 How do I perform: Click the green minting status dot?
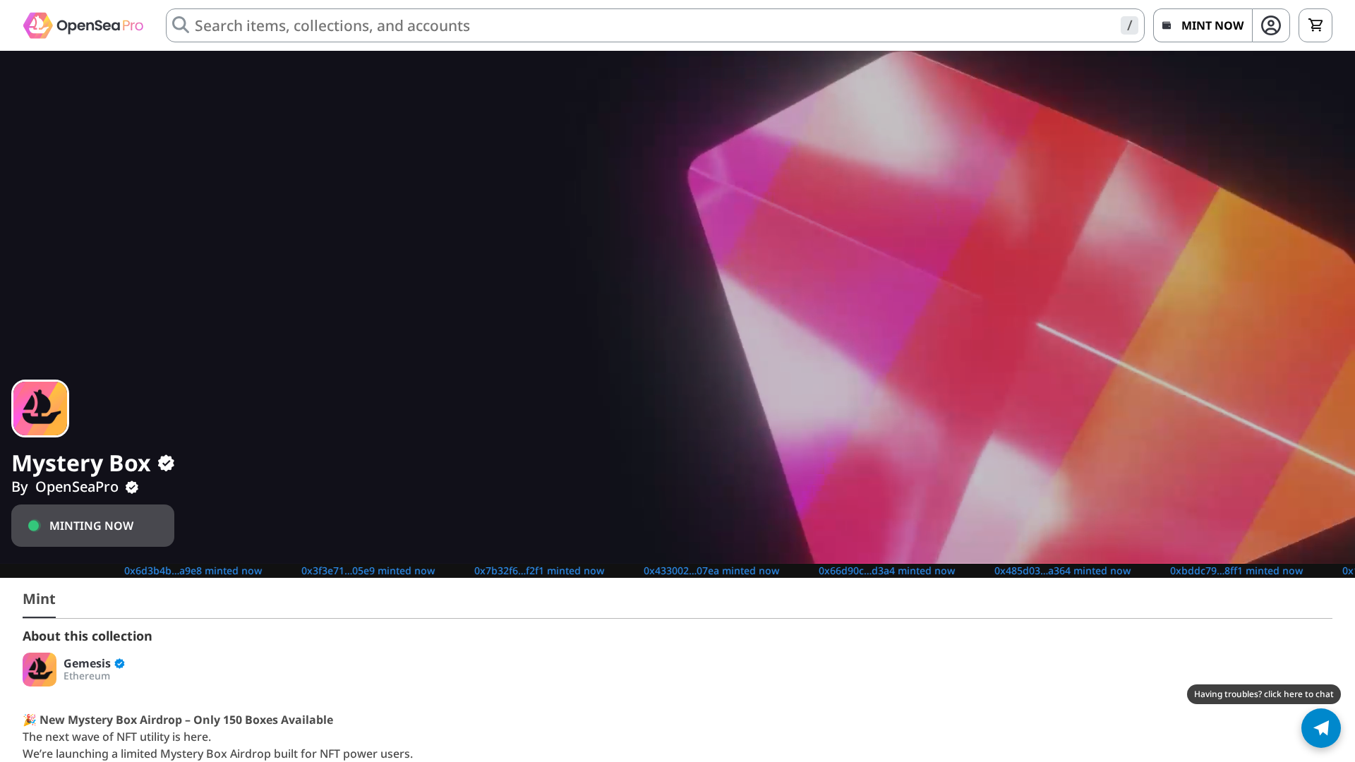coord(34,526)
